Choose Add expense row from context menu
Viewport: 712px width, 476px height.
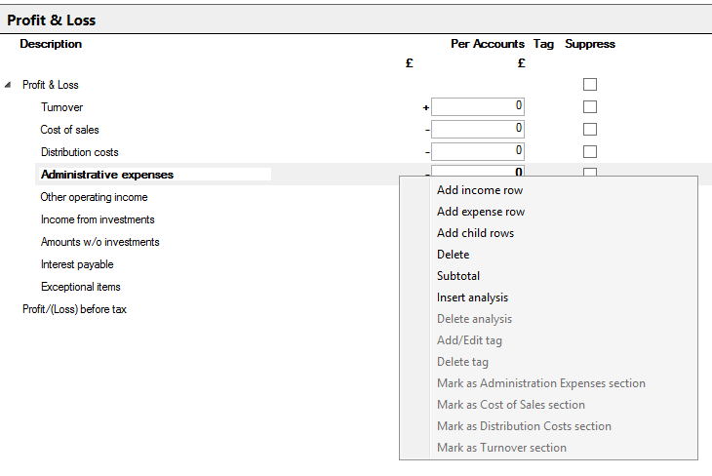point(481,212)
